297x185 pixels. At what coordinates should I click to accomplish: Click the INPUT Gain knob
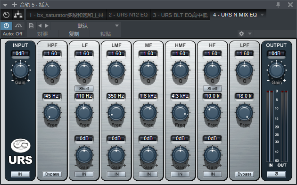[x=20, y=70]
